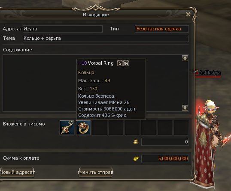
Task: Click the Сумма к оплате 5,000,000,000 field
Action: [x=165, y=158]
